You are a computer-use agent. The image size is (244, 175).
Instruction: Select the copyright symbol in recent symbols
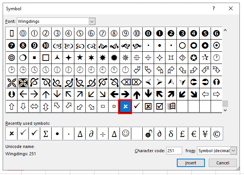[217, 134]
